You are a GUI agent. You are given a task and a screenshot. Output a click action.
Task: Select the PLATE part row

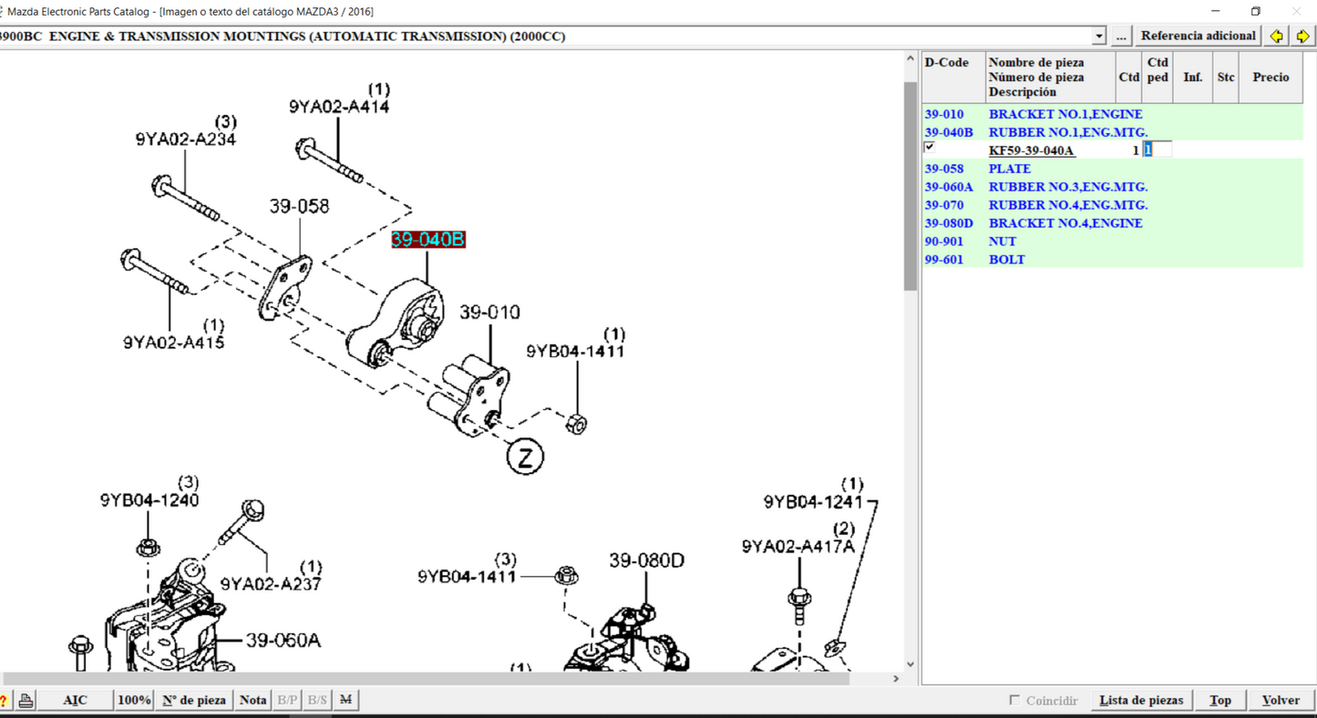coord(1113,169)
